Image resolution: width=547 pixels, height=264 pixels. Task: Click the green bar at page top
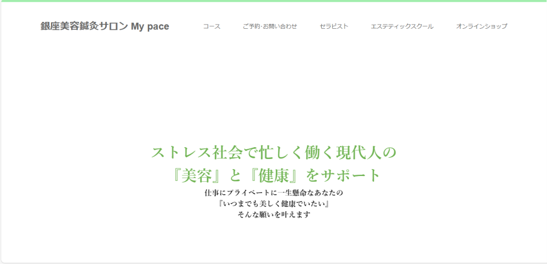point(273,1)
